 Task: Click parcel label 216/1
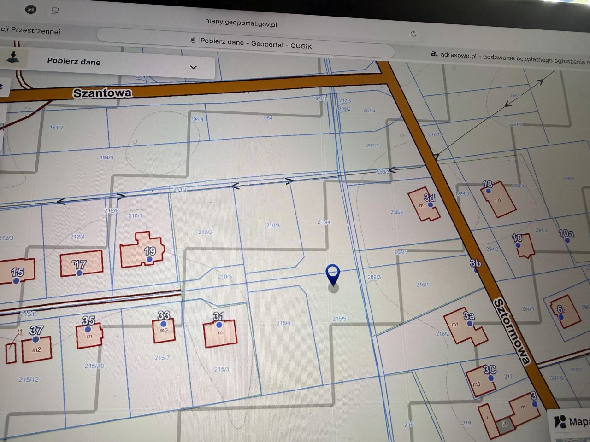[423, 285]
